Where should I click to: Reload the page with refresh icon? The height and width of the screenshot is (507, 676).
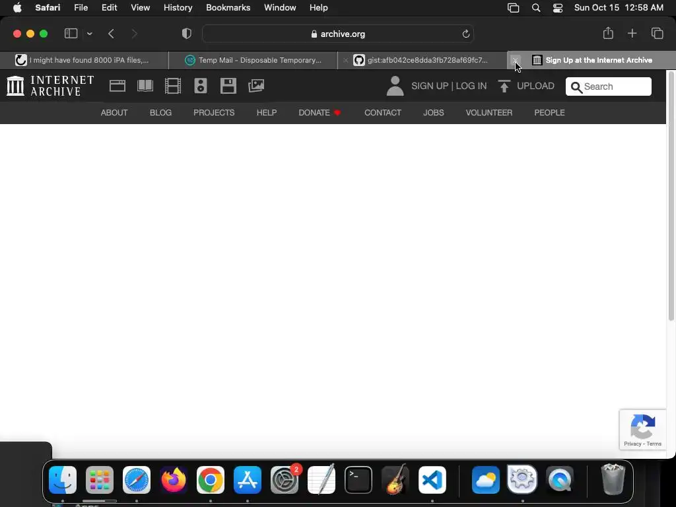click(x=465, y=34)
